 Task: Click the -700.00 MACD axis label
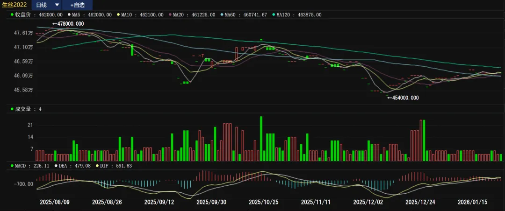click(x=23, y=184)
